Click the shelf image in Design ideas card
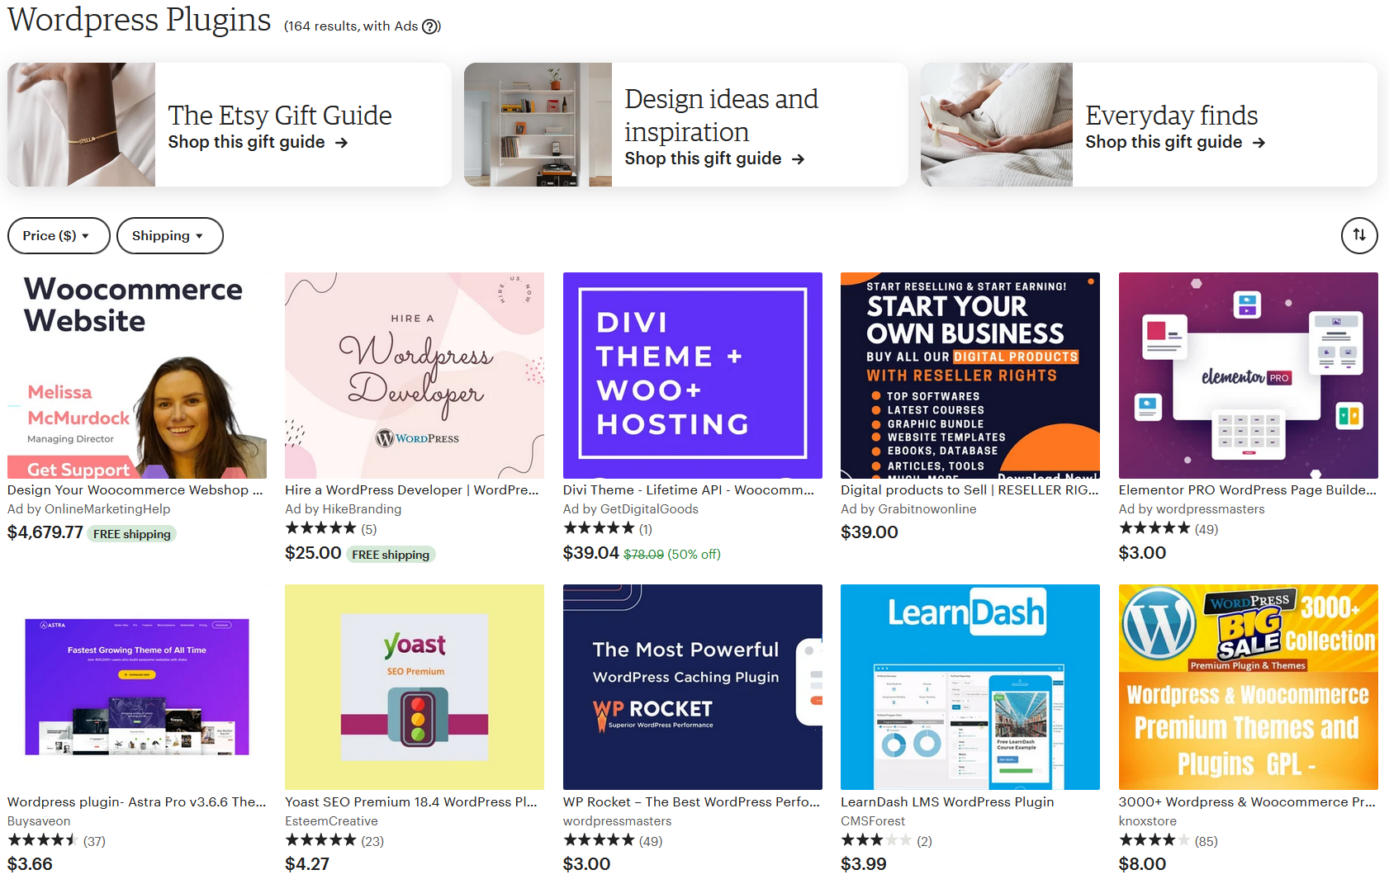The height and width of the screenshot is (884, 1389). [538, 125]
